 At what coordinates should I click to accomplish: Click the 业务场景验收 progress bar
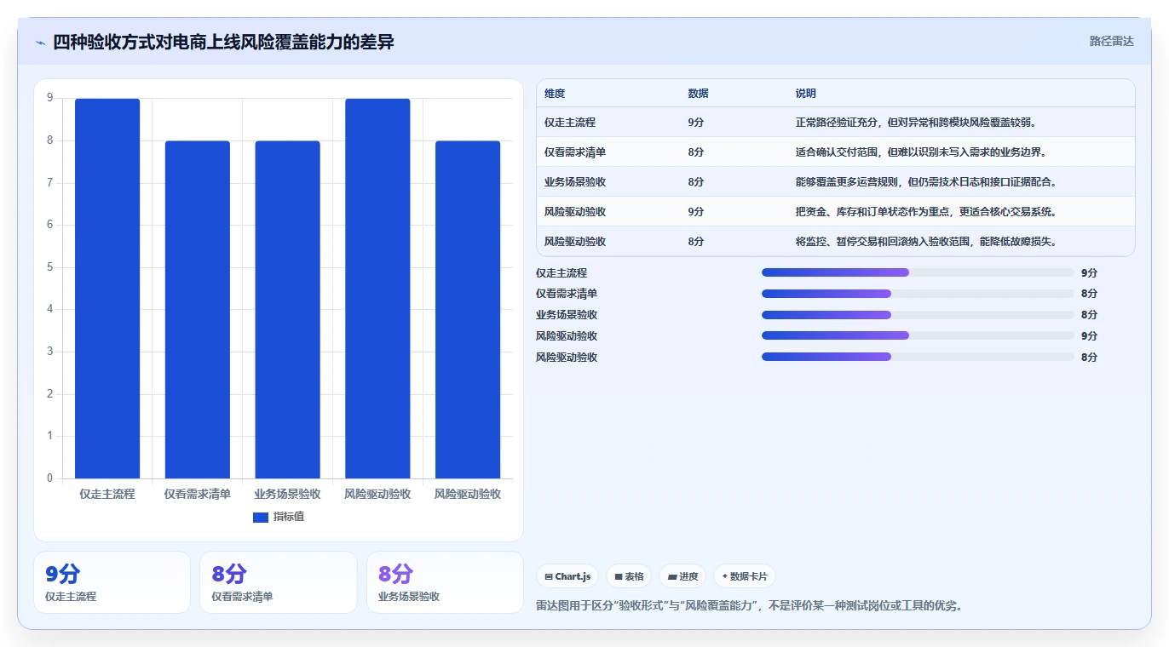(918, 315)
